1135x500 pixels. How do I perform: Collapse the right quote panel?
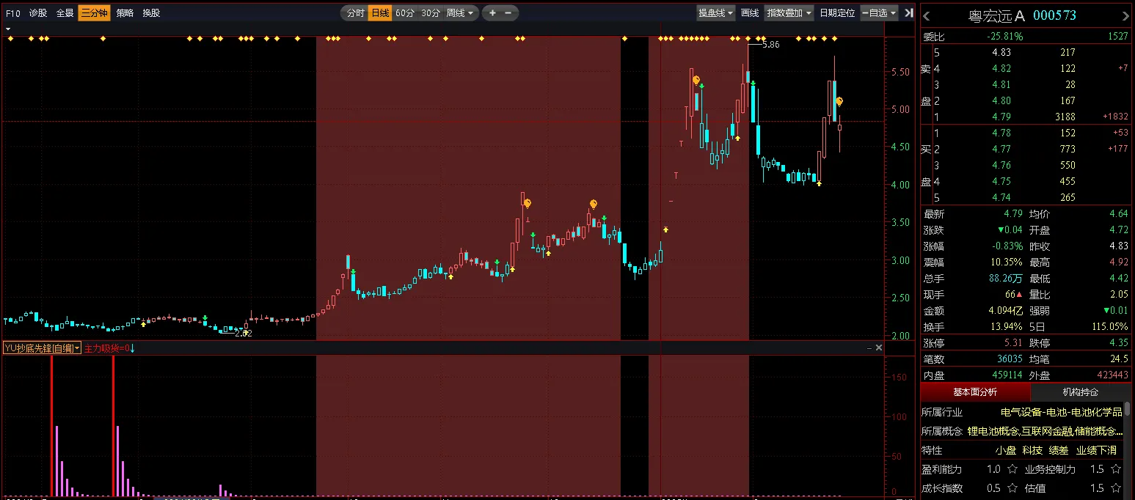click(909, 13)
